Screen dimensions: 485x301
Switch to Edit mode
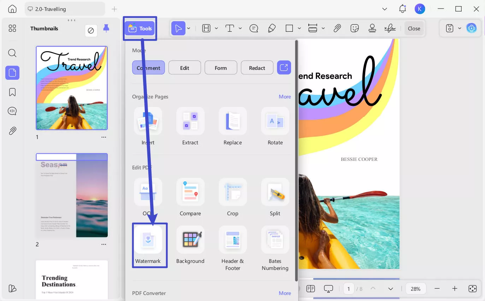tap(184, 67)
